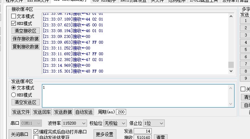The image size is (250, 139).
Task: Open the stop bits dropdown showing 1位
Action: point(154,123)
